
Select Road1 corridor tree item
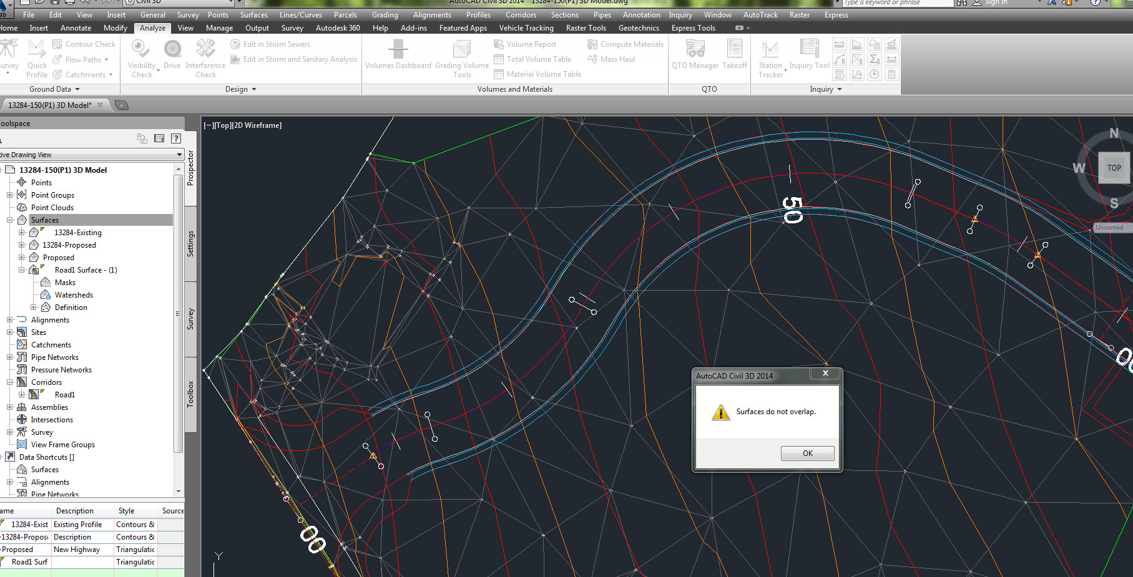click(64, 395)
